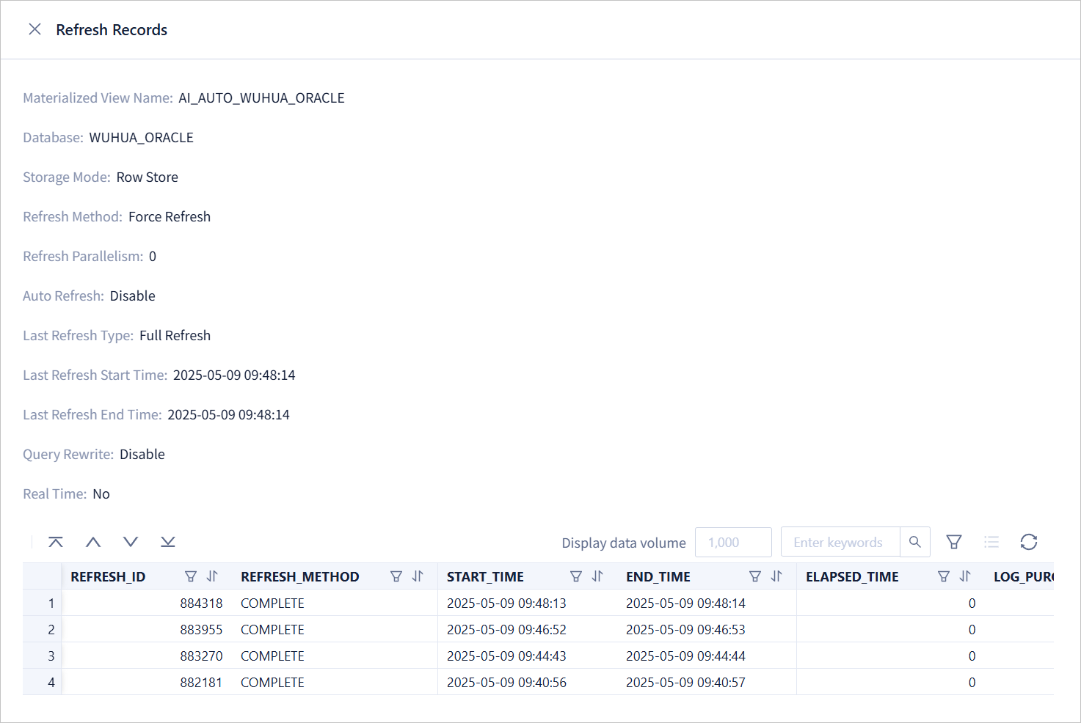Image resolution: width=1081 pixels, height=723 pixels.
Task: Open the table filter funnel in toolbar
Action: [x=953, y=542]
